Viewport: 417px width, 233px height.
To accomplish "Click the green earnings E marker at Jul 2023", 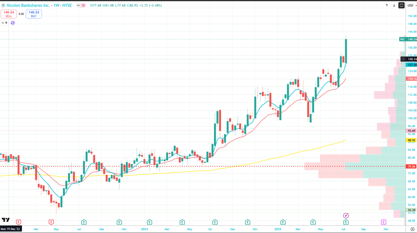I will point(84,222).
